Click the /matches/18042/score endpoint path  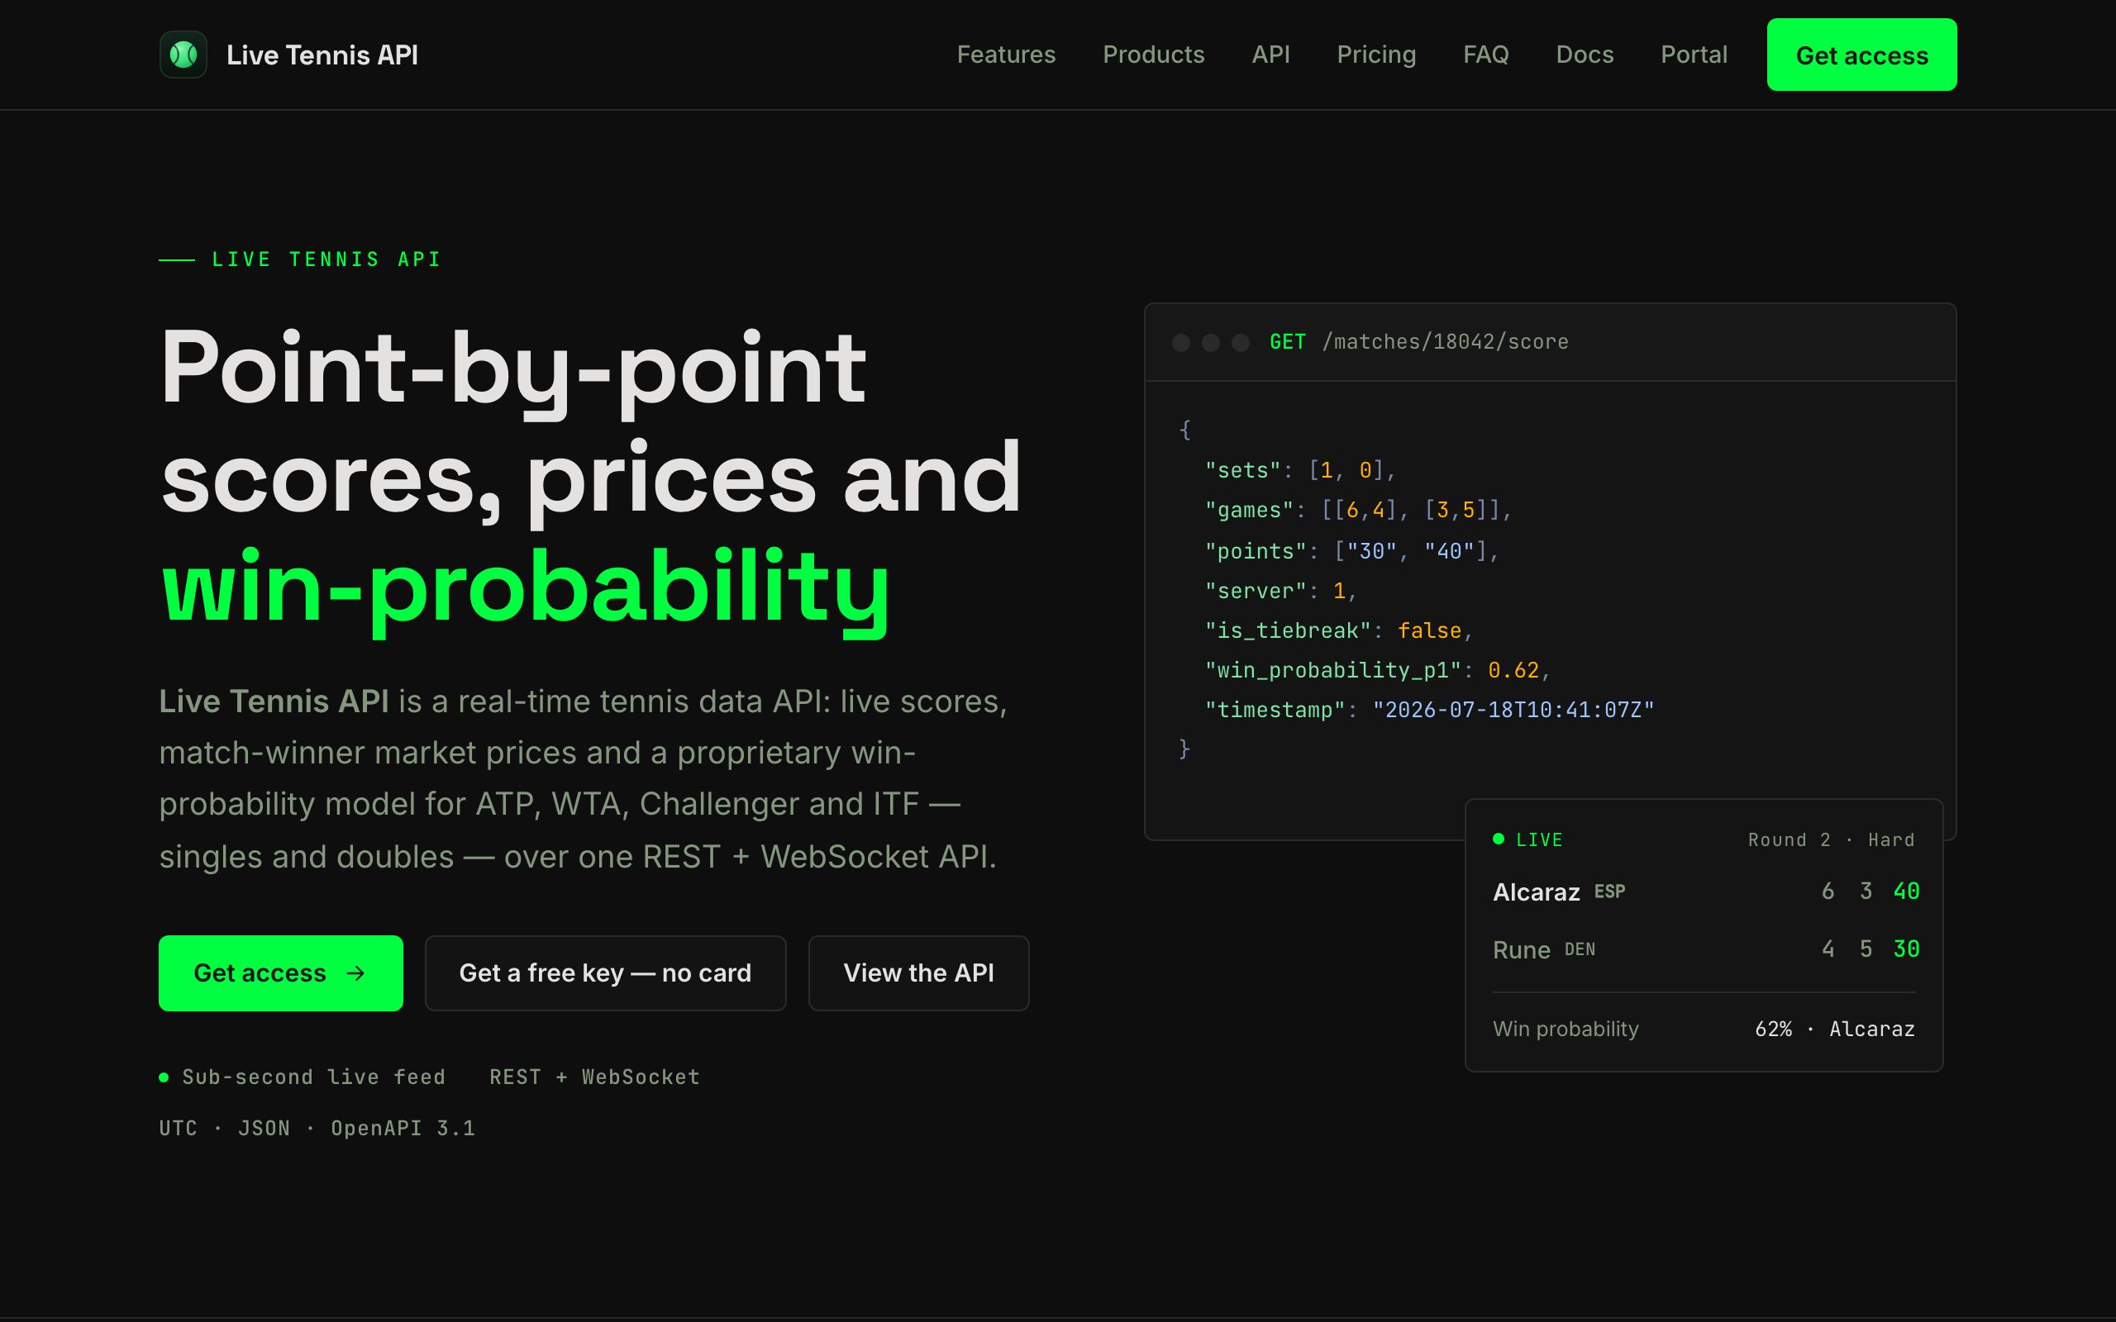pyautogui.click(x=1446, y=342)
